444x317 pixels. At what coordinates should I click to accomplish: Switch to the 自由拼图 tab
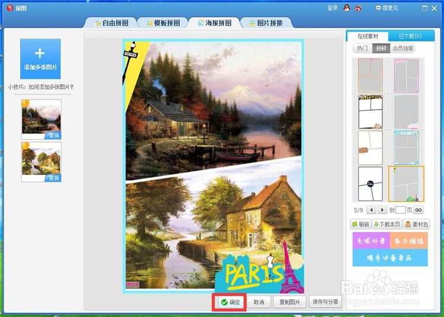click(x=111, y=23)
